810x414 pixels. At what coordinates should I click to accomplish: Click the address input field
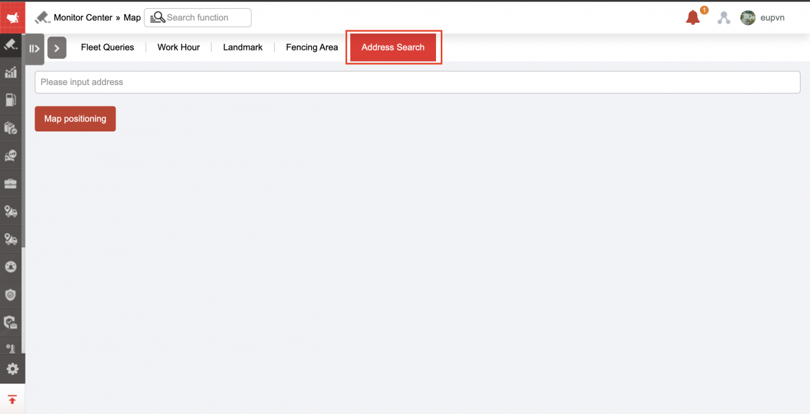(418, 82)
